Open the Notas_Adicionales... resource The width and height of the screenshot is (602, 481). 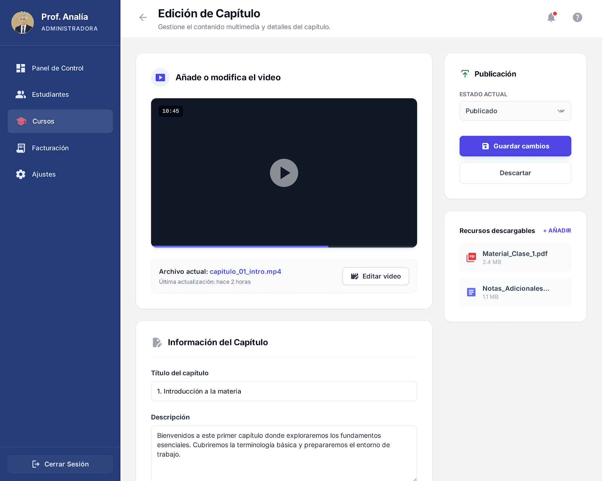point(515,292)
